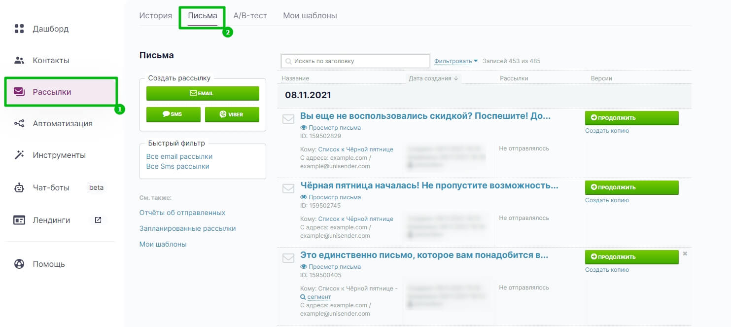Image resolution: width=731 pixels, height=327 pixels.
Task: Click envelope icon of letter ID 159502745
Action: [x=288, y=188]
